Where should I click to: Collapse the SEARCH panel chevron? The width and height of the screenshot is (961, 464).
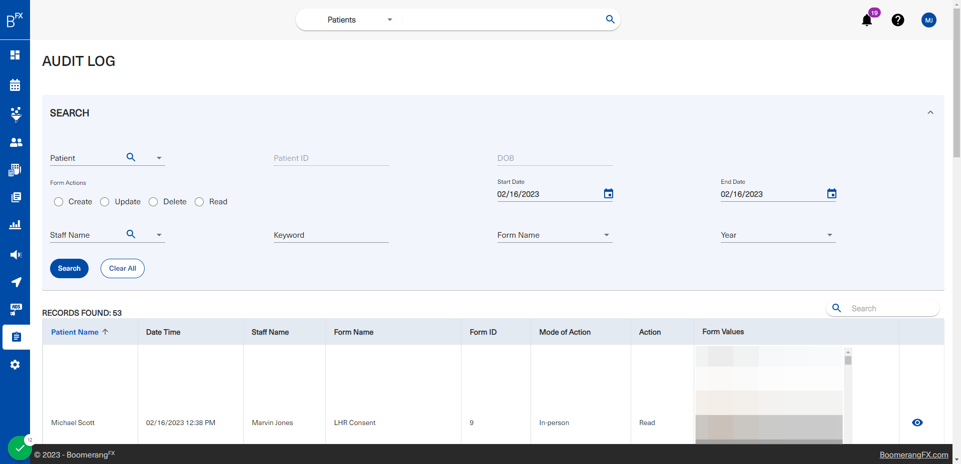coord(930,113)
